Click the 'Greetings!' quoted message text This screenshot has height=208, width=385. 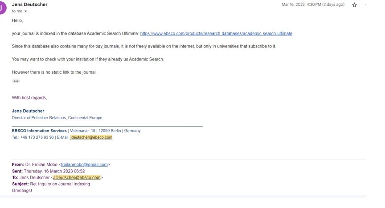click(22, 190)
